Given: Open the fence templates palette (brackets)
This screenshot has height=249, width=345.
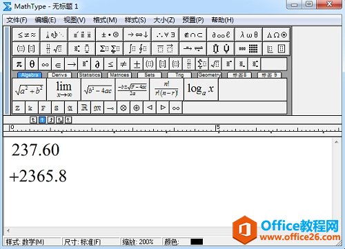Looking at the screenshot, I should (26, 48).
